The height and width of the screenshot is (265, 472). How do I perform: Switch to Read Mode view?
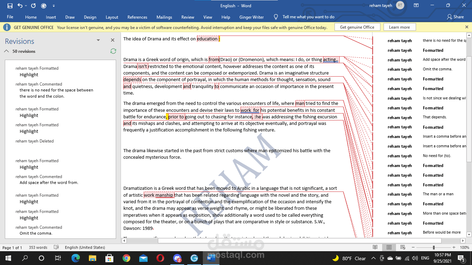pos(375,247)
